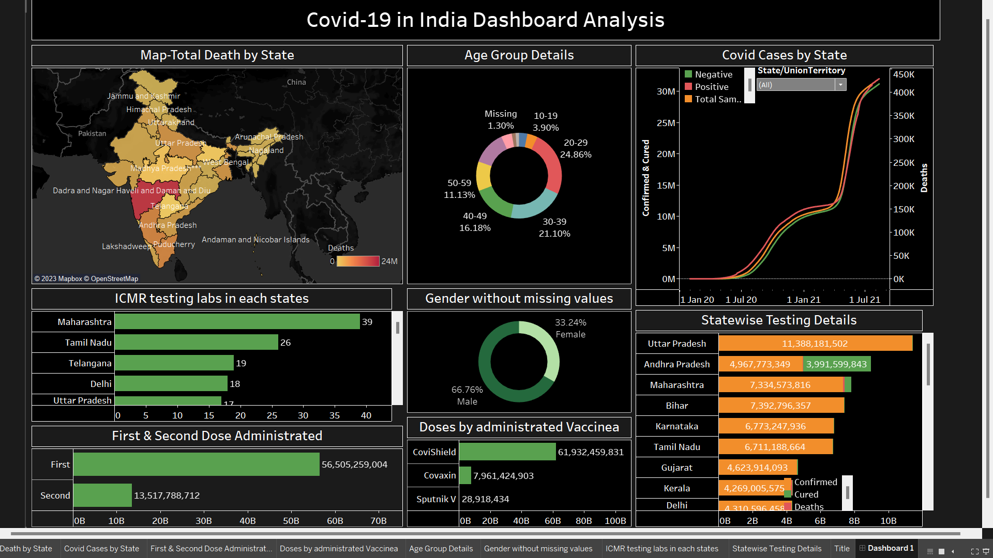Select Total Samples legend entry
993x558 pixels.
[x=717, y=99]
